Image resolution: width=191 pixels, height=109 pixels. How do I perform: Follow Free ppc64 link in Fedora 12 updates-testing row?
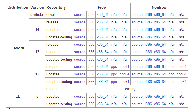click(124, 82)
